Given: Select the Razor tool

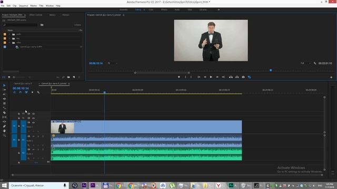Looking at the screenshot, I should tap(4, 112).
